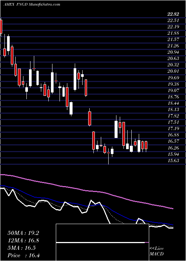Image resolution: width=186 pixels, height=261 pixels.
Task: Click the pink 50MA line
Action: (x=86, y=191)
